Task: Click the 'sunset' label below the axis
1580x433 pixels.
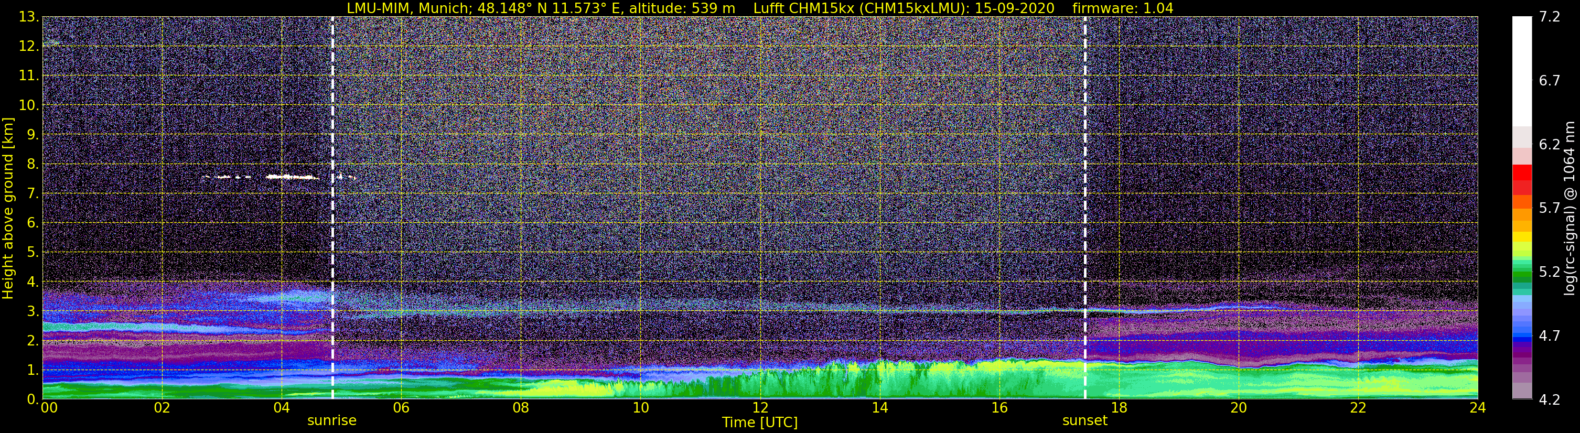Action: [1085, 421]
